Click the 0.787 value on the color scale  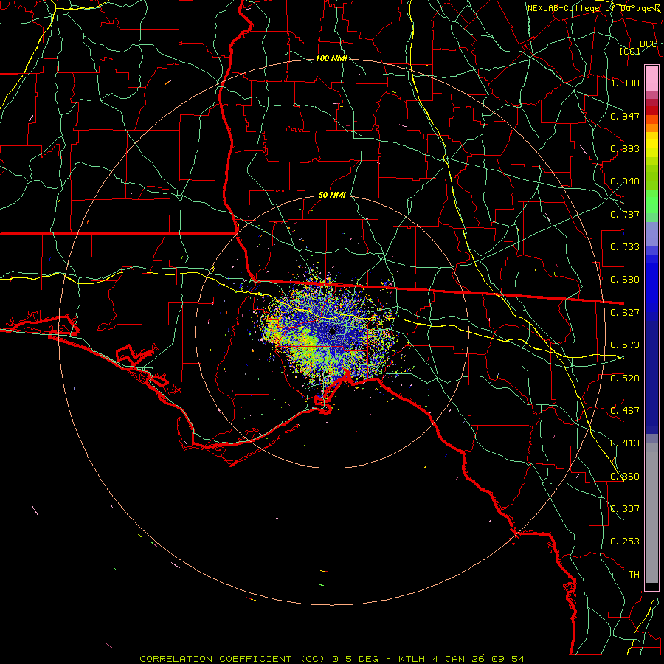click(x=625, y=214)
